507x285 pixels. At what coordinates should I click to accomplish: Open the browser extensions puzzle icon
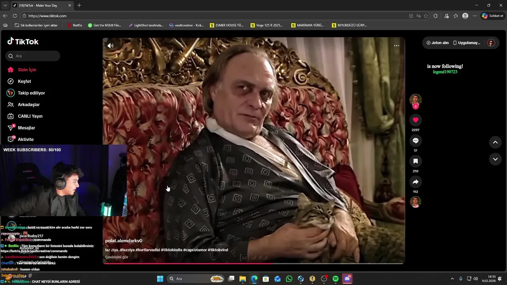(x=436, y=16)
